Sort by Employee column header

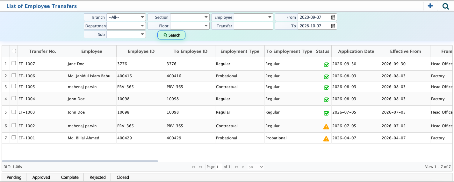point(92,51)
